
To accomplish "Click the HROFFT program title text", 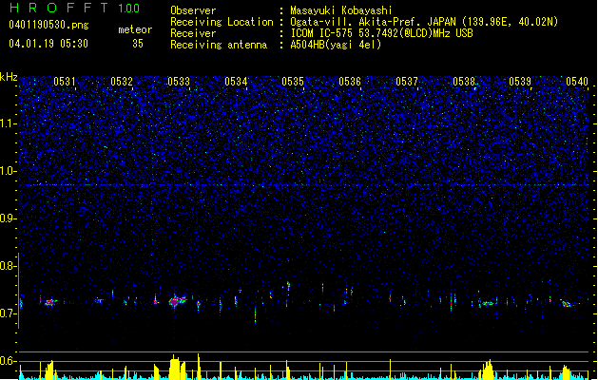I will pyautogui.click(x=59, y=8).
